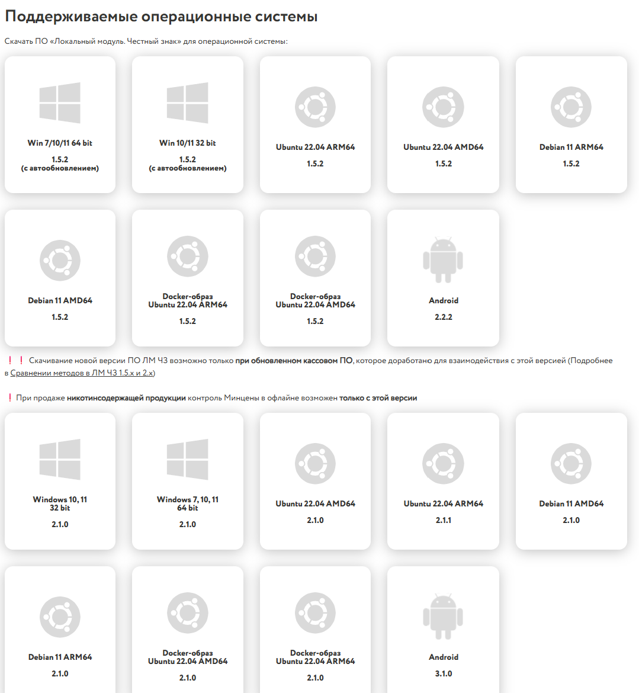639x693 pixels.
Task: Click the Windows logo for Win 7/10/11 64 bit 1.5.2
Action: [x=60, y=102]
